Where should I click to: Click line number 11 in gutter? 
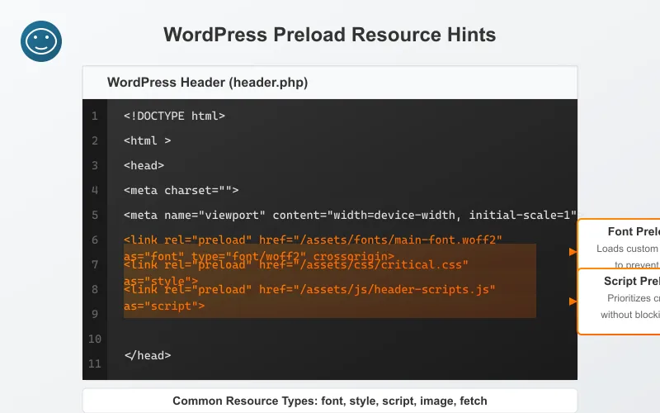click(x=95, y=363)
